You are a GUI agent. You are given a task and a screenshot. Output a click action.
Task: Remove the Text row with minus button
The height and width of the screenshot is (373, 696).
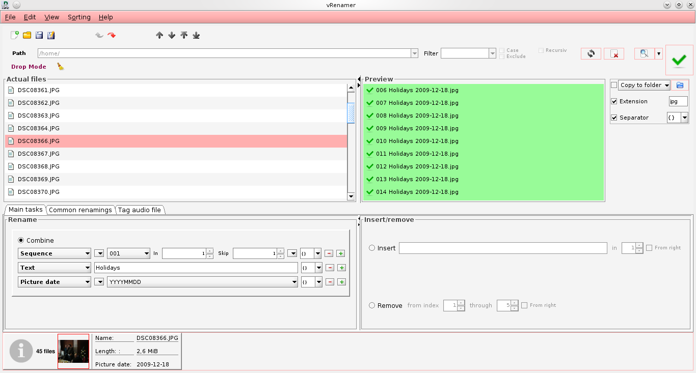330,268
